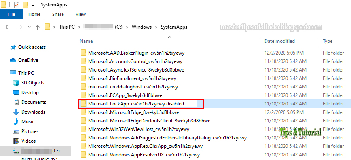
Task: Click the 12/2/2020 date of BrokerPlugin row
Action: (x=284, y=53)
